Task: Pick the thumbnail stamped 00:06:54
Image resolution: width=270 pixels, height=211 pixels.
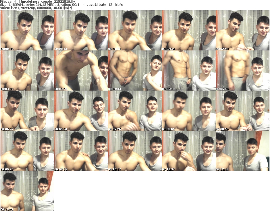Action: tap(81, 111)
